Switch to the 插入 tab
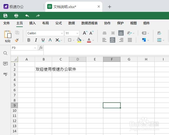 [x=33, y=23]
